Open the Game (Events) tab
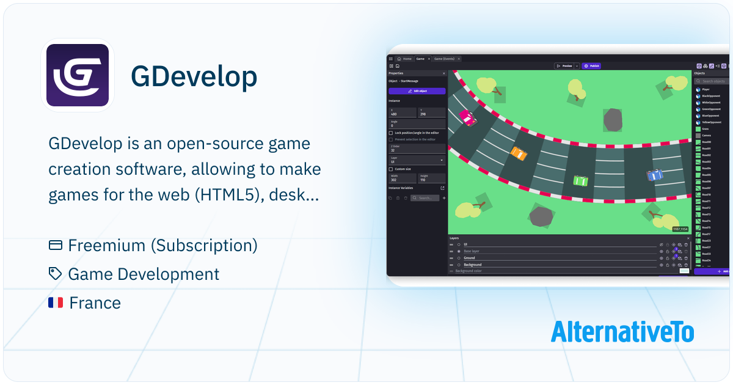733x385 pixels. pyautogui.click(x=444, y=59)
